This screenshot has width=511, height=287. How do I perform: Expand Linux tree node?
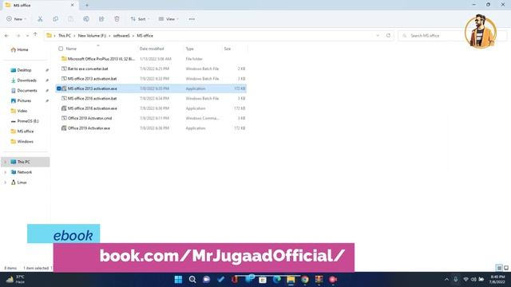coord(6,183)
